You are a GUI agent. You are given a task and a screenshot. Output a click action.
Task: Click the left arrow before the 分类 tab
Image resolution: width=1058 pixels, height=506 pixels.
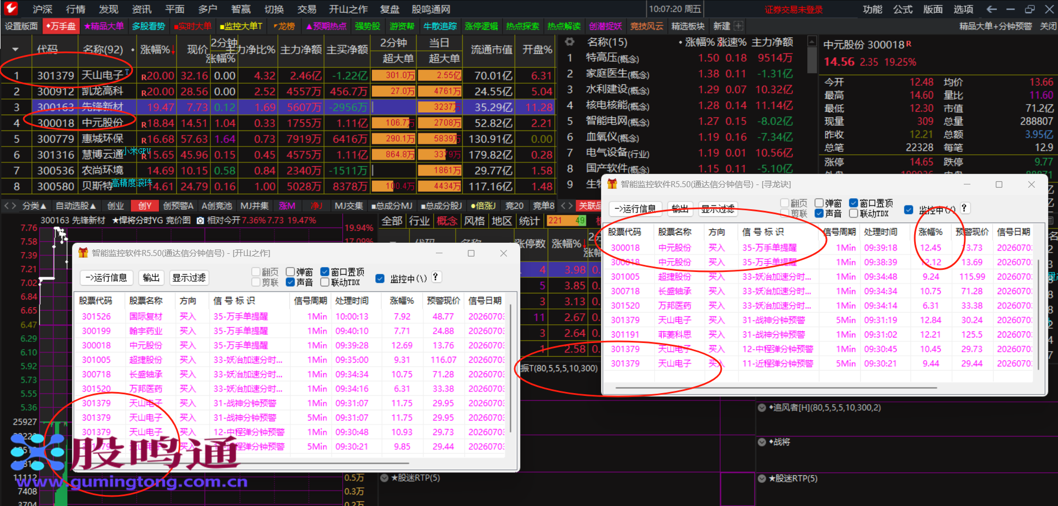[x=6, y=205]
